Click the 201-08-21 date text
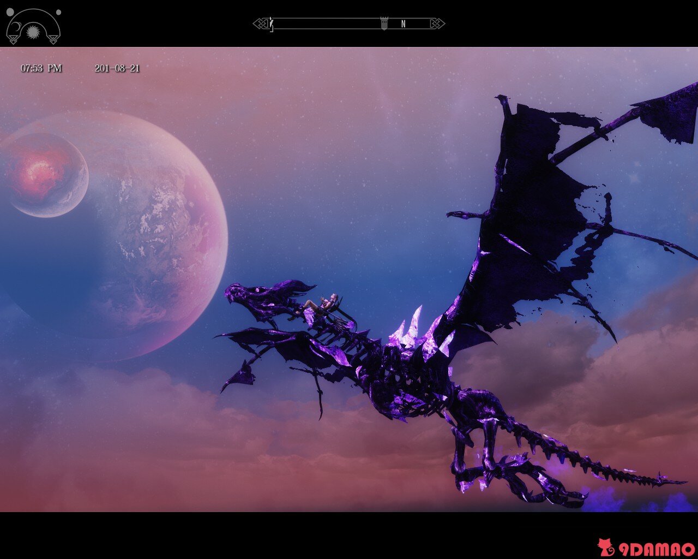Image resolution: width=698 pixels, height=559 pixels. [117, 68]
